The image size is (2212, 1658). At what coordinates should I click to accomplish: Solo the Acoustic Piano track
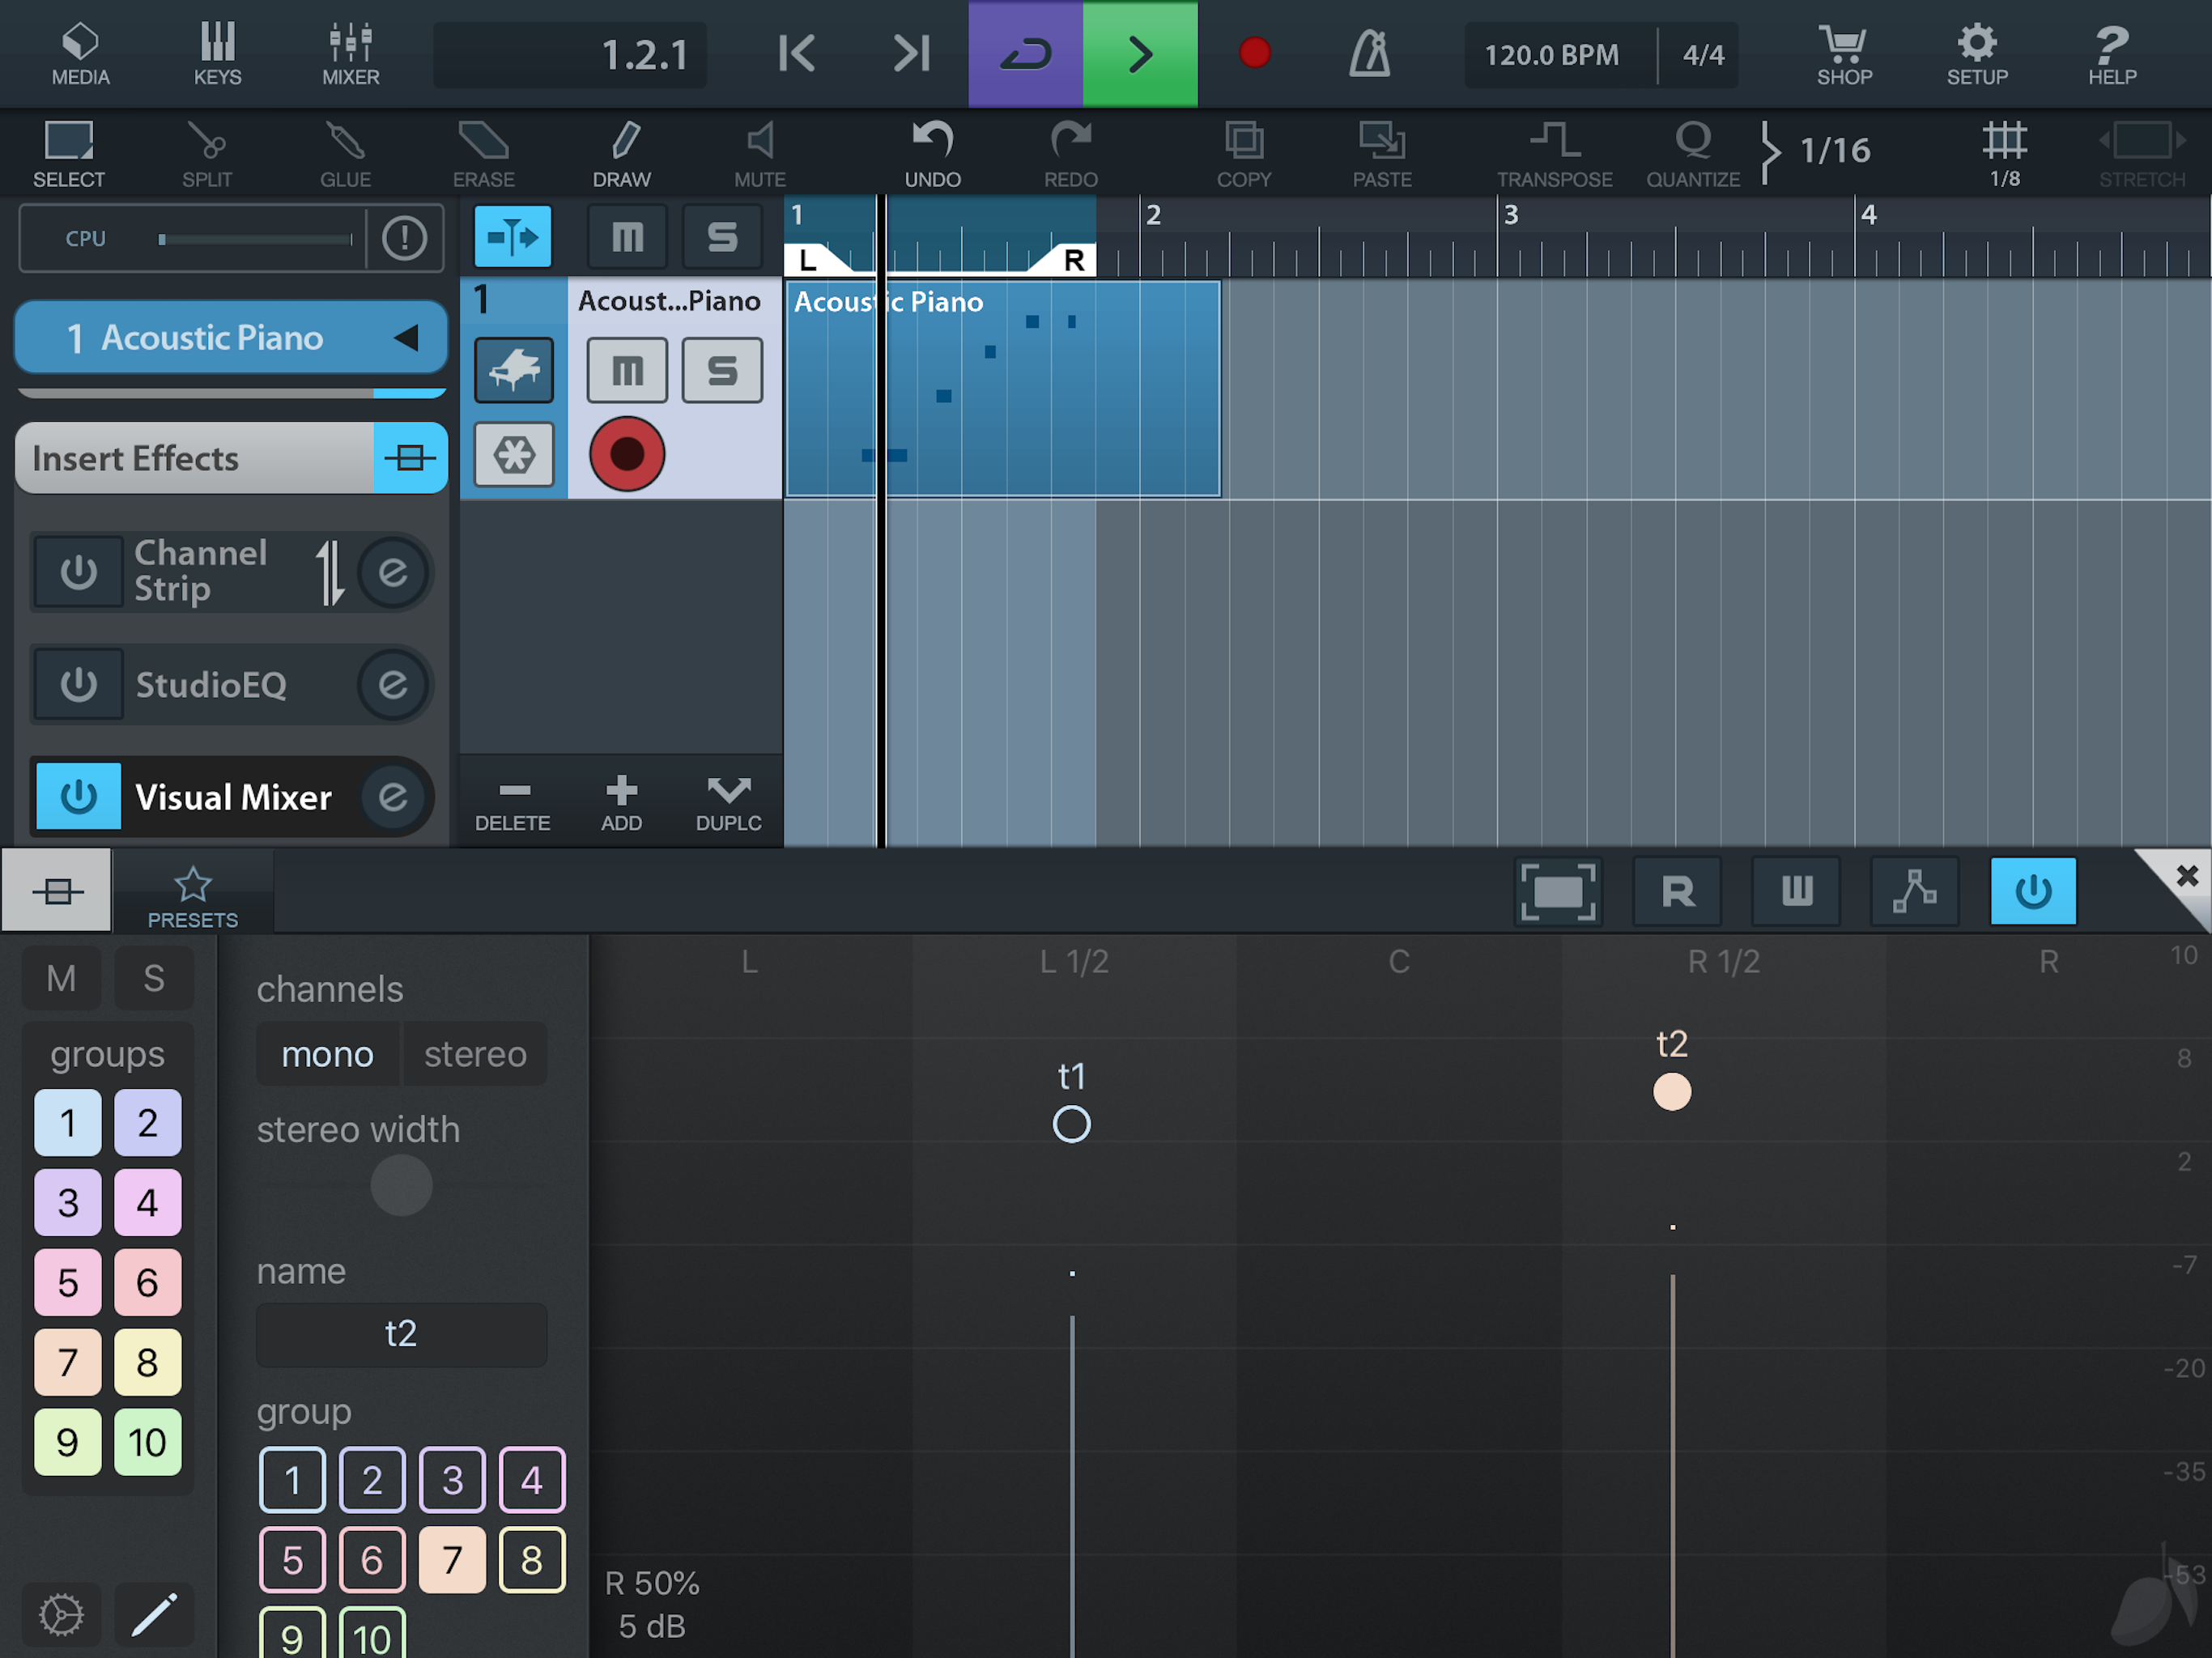coord(722,370)
